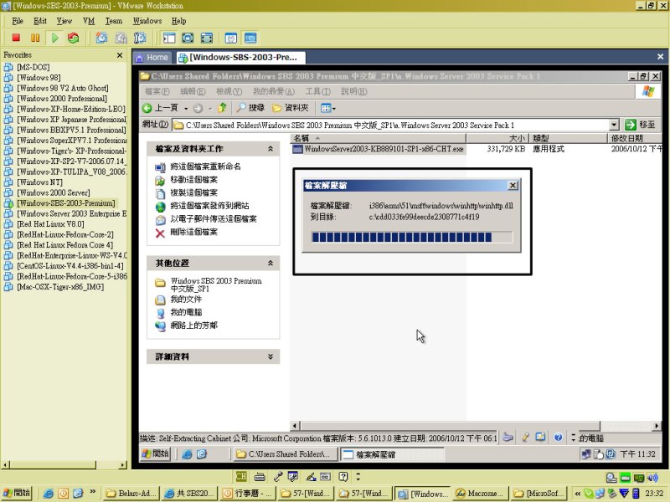Toggle the Folders (資料夾) toolbar button

291,108
